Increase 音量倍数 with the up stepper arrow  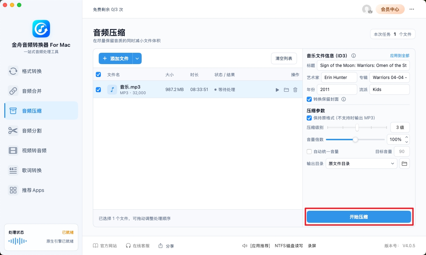tap(407, 137)
